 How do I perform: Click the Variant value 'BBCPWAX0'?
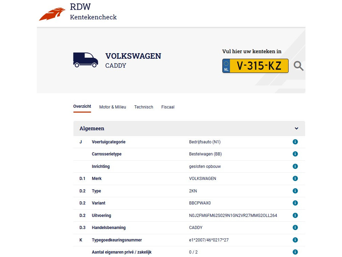click(x=200, y=203)
